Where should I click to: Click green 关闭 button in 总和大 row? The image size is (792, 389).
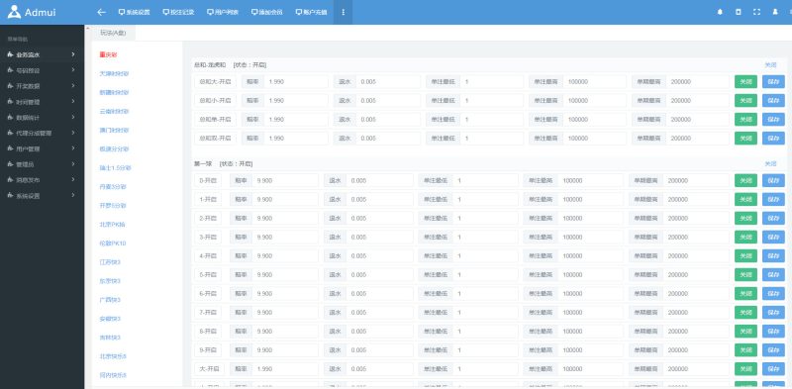745,82
